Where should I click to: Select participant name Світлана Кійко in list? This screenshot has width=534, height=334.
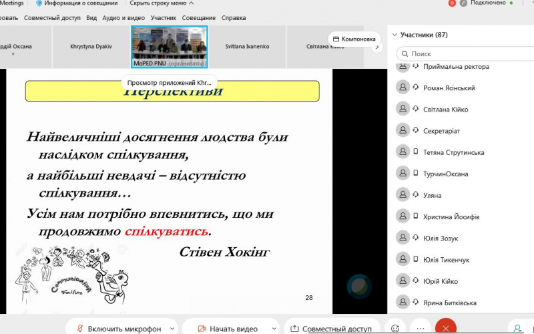click(x=445, y=110)
